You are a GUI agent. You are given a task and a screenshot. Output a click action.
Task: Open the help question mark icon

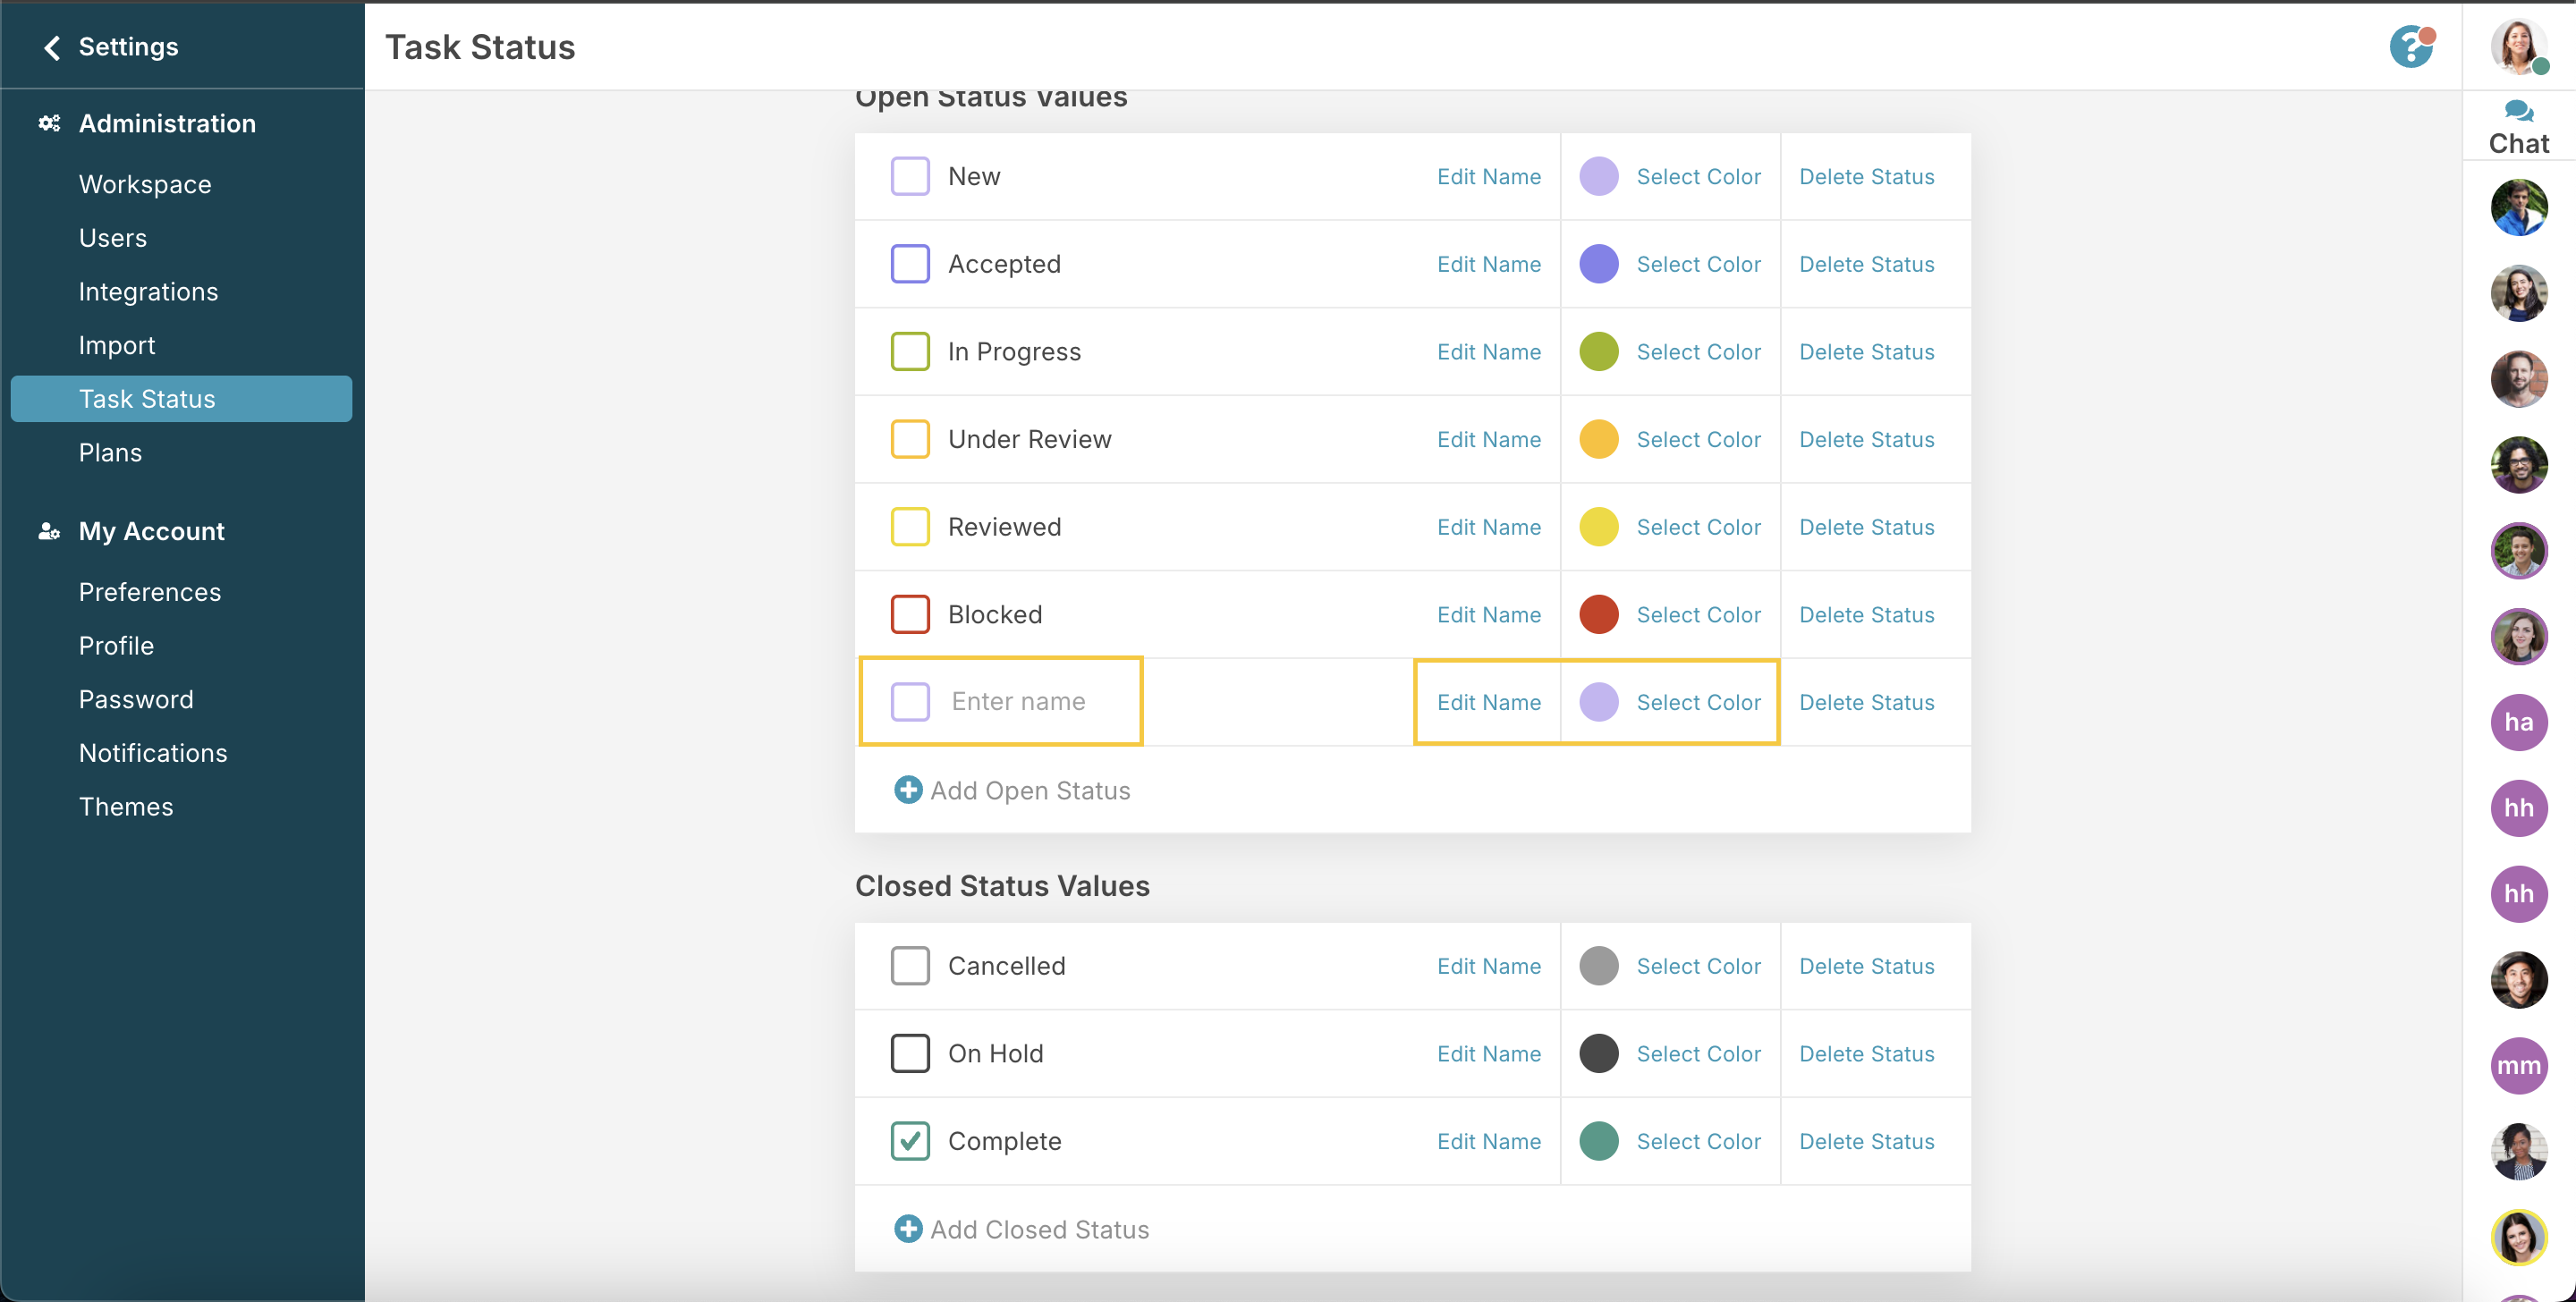coord(2410,47)
